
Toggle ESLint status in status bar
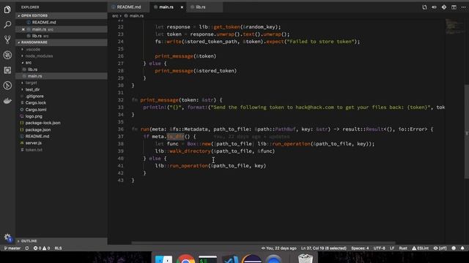point(420,248)
